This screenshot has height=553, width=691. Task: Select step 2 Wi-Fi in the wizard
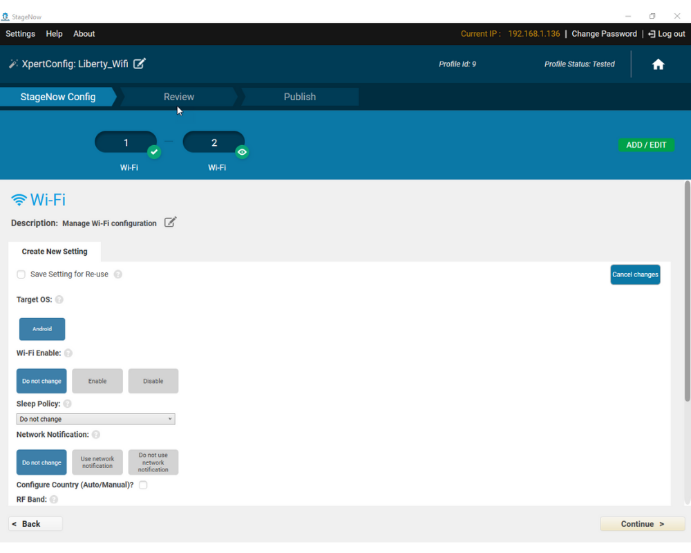[214, 142]
